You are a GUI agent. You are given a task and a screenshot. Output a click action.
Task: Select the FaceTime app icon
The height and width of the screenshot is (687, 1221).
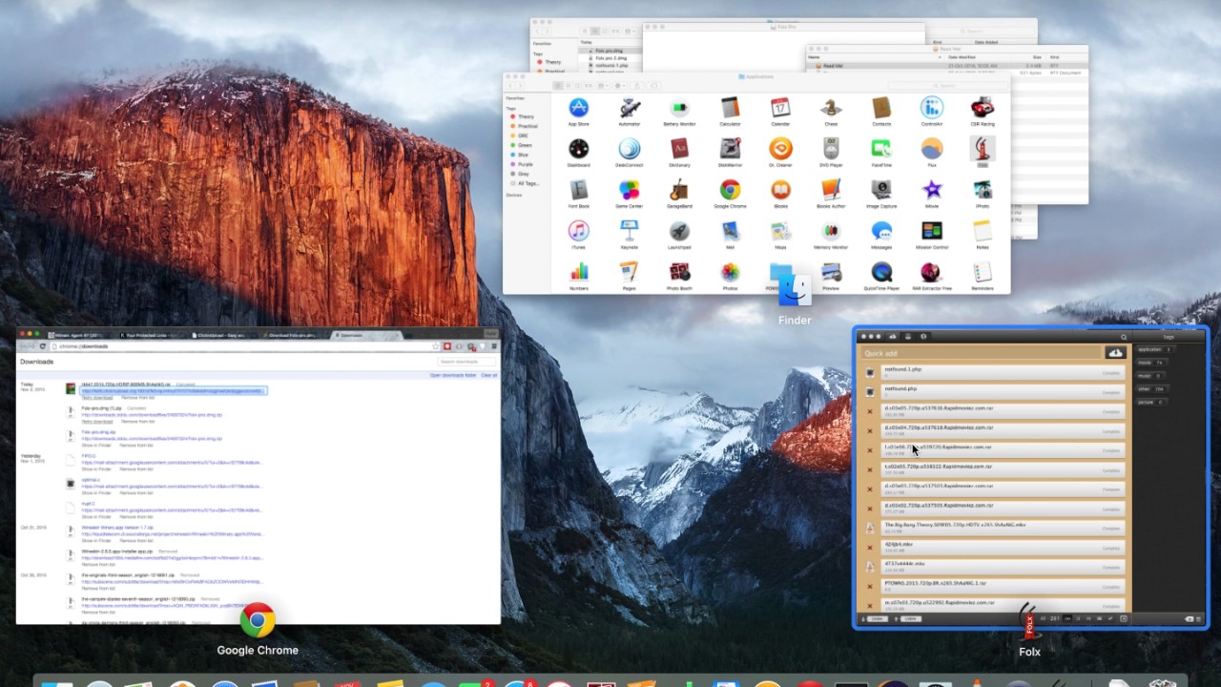coord(881,149)
